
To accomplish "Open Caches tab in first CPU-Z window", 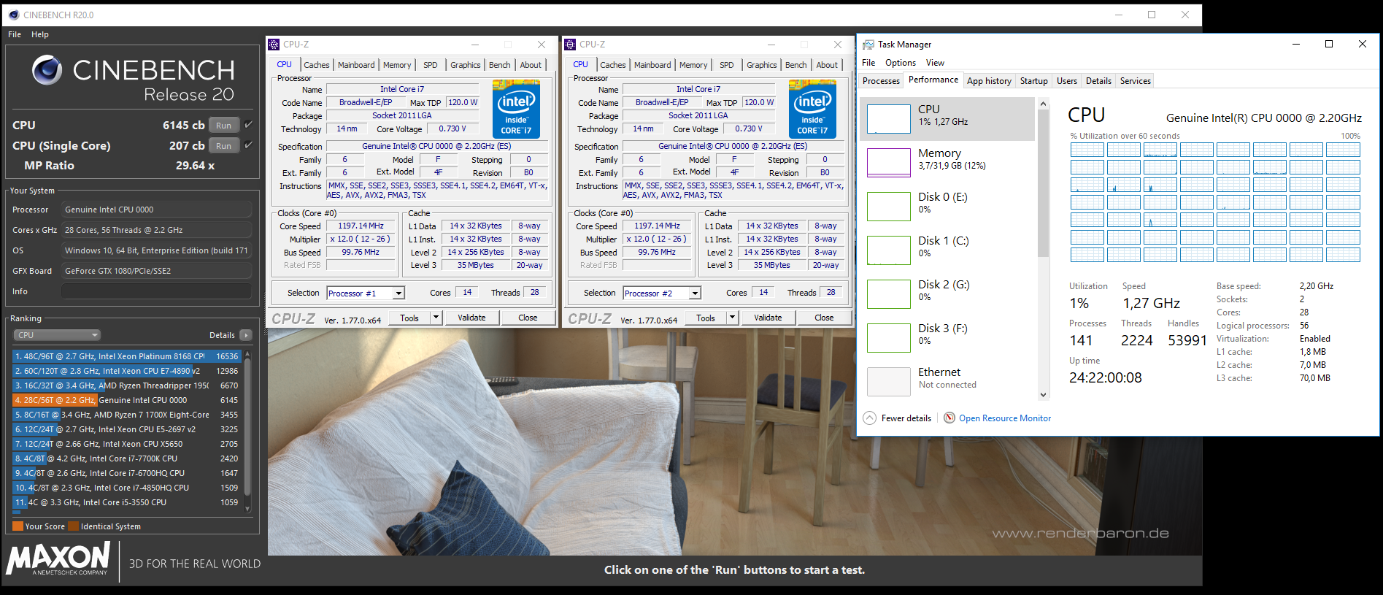I will [x=317, y=65].
